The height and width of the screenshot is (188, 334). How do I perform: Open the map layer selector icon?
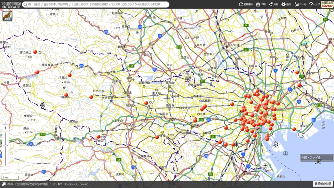(7, 16)
